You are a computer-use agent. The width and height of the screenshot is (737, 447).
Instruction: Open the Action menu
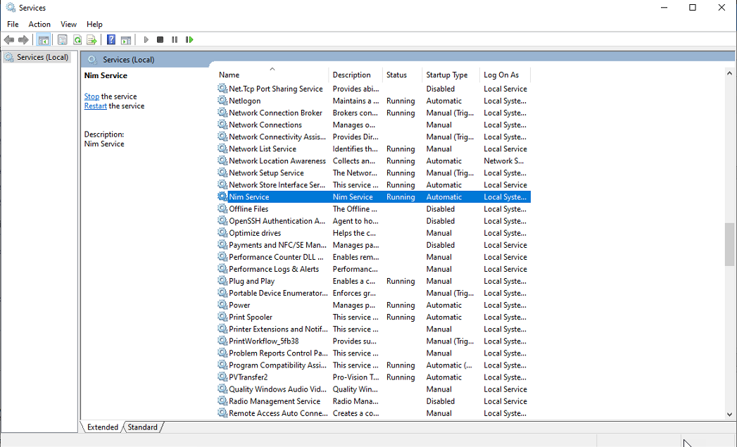coord(39,23)
